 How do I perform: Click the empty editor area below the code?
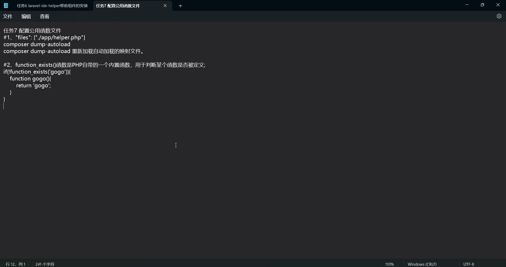pos(176,145)
